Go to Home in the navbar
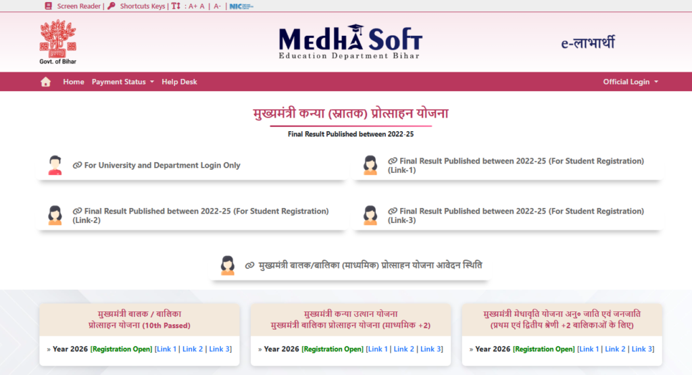Image resolution: width=692 pixels, height=375 pixels. pos(73,82)
